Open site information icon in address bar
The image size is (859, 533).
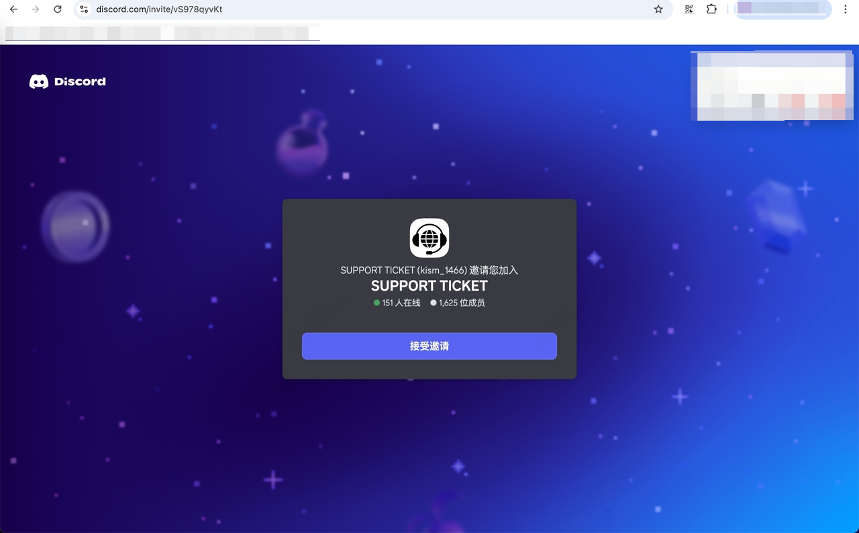[84, 9]
